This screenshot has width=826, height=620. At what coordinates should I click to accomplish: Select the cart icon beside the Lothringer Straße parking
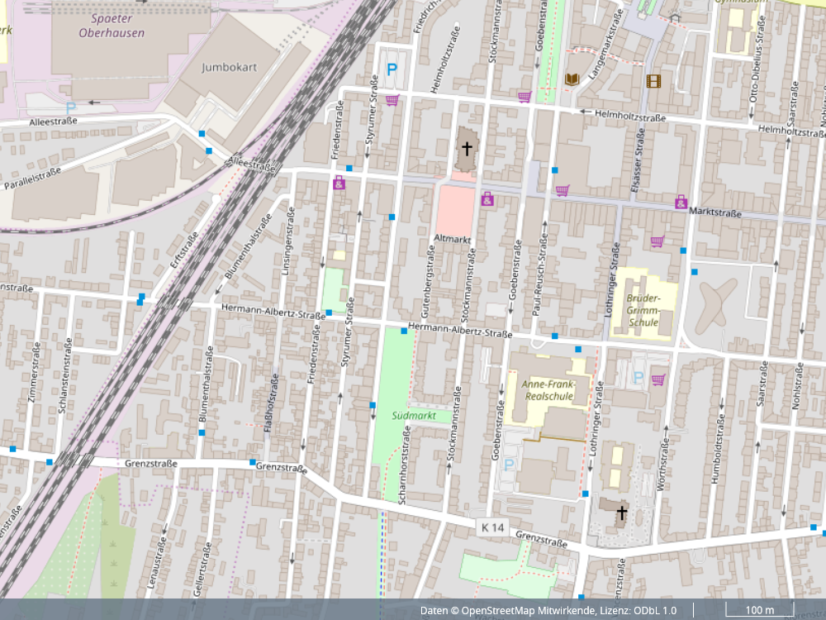[658, 379]
